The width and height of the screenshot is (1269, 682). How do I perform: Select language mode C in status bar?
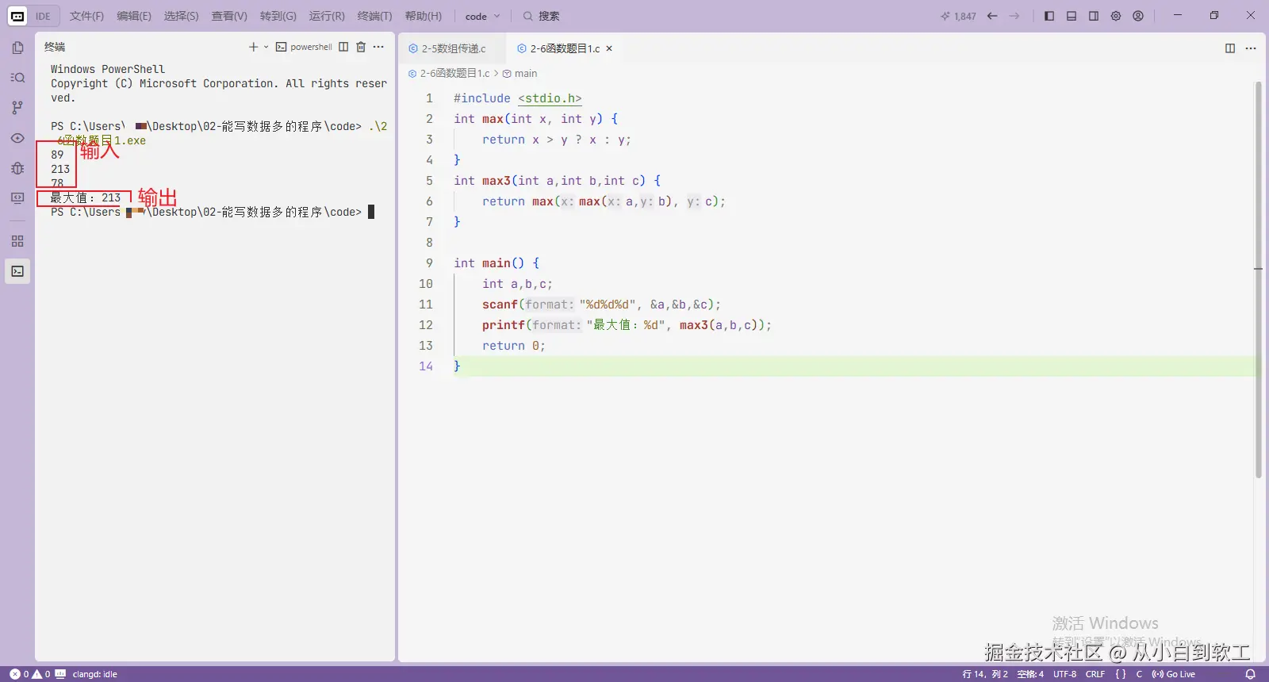click(1139, 674)
